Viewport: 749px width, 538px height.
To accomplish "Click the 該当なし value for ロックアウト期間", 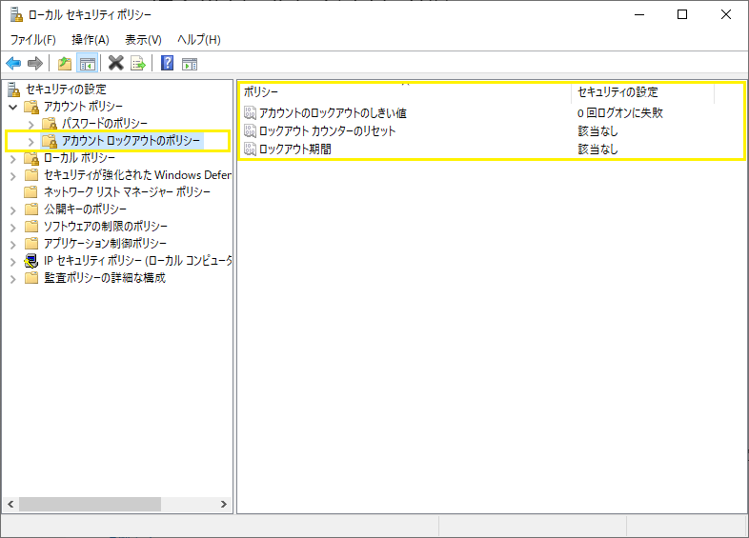I will 597,149.
